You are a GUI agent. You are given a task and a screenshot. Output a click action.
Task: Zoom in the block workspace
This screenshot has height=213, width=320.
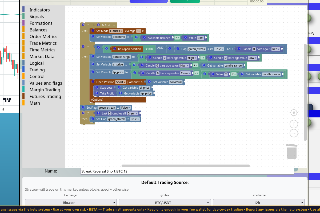(294, 124)
